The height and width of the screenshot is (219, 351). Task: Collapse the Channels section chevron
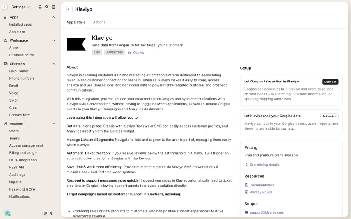(53, 64)
